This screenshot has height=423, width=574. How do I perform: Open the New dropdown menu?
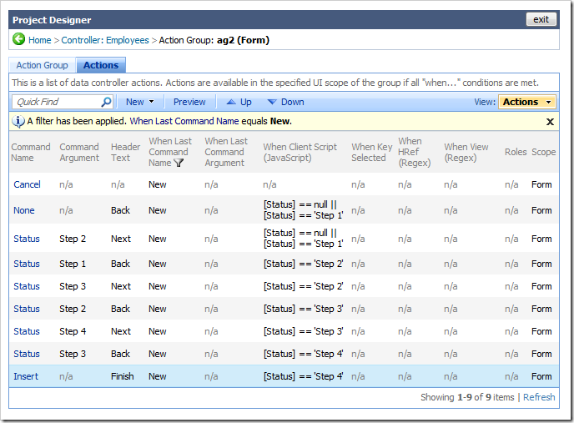click(x=139, y=102)
